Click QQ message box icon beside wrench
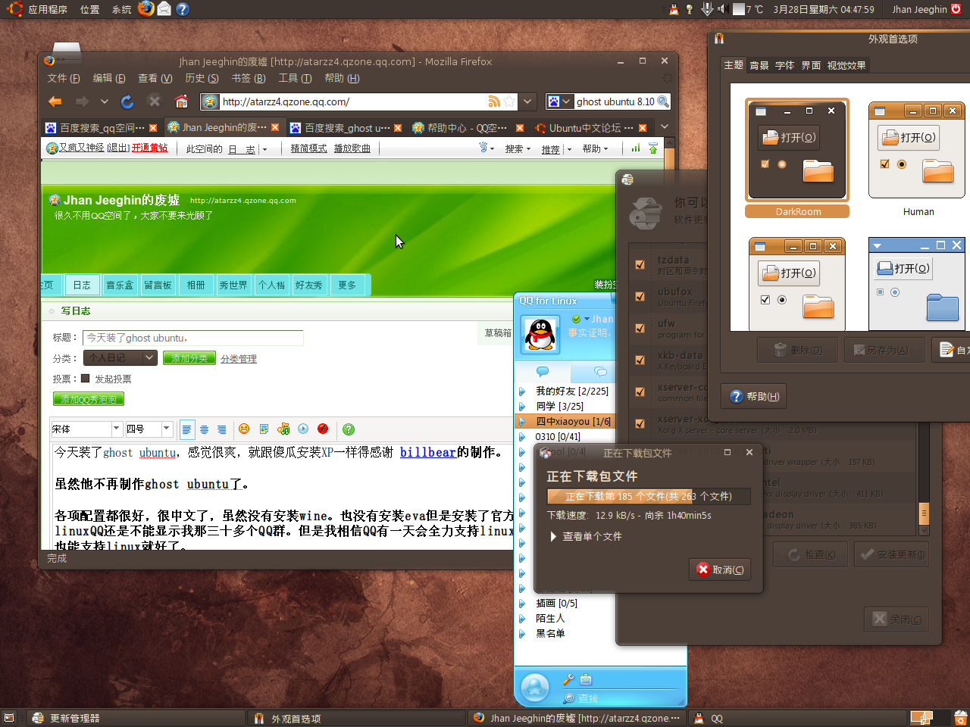This screenshot has width=970, height=727. tap(586, 679)
